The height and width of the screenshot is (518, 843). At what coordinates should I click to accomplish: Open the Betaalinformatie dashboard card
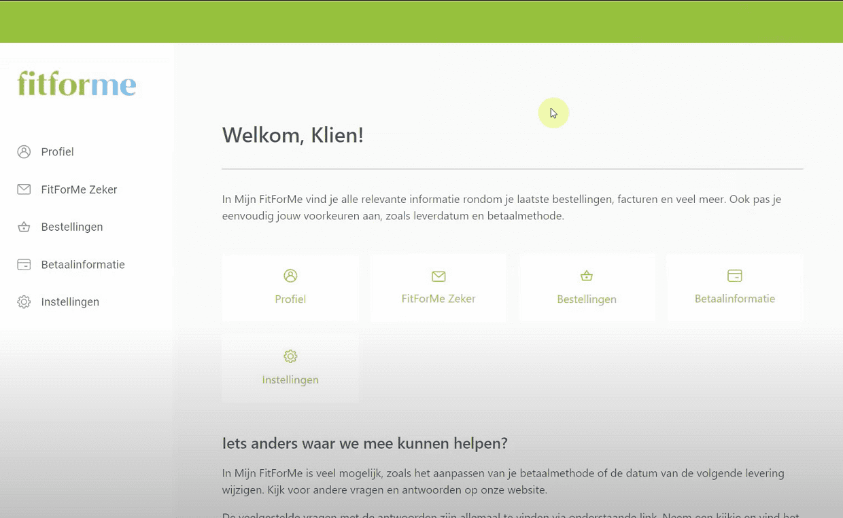tap(735, 287)
